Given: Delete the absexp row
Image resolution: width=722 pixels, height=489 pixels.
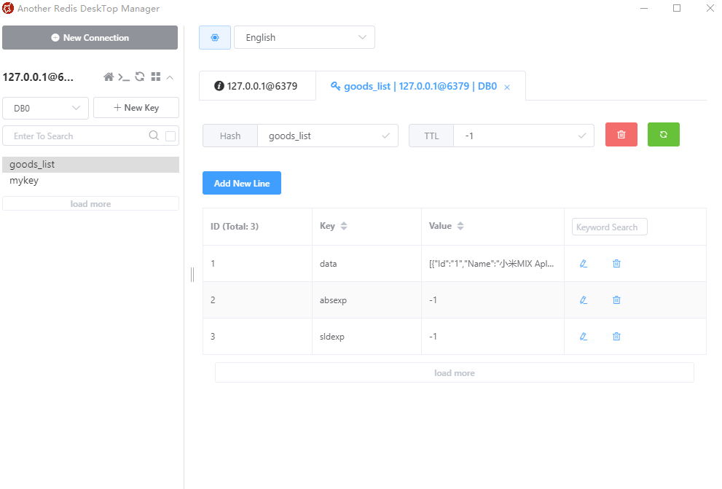Looking at the screenshot, I should click(x=616, y=300).
